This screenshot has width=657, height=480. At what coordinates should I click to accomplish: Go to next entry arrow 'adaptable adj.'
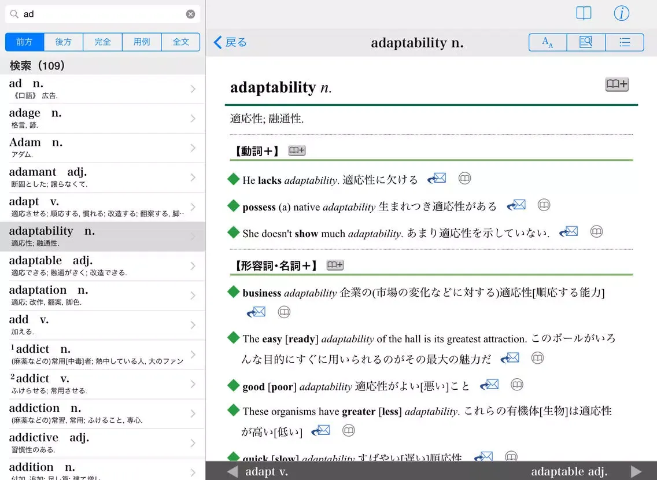[x=636, y=472]
